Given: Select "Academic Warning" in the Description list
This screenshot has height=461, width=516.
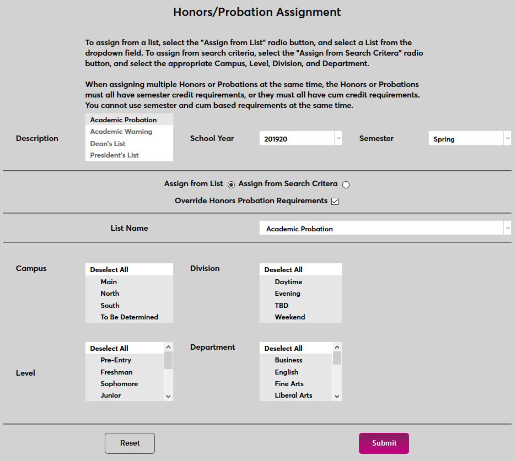Looking at the screenshot, I should 120,132.
